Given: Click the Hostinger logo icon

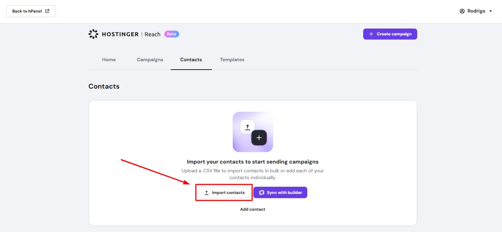Looking at the screenshot, I should point(93,34).
